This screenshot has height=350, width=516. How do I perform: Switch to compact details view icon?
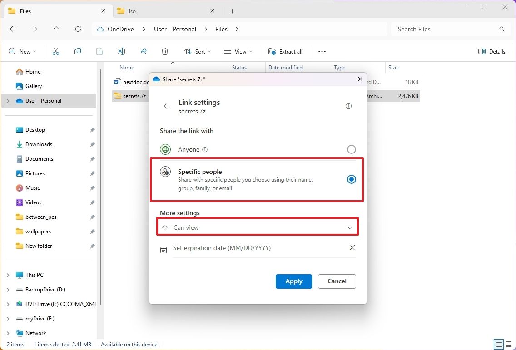[x=498, y=345]
